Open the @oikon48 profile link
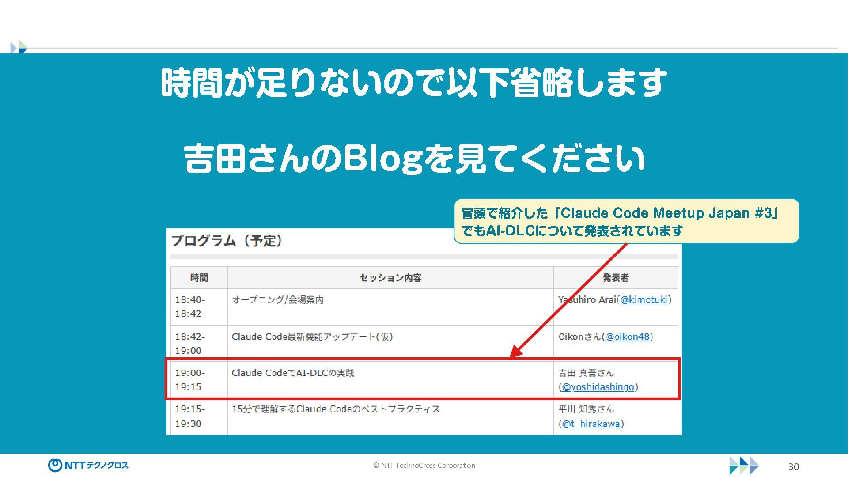Viewport: 848px width, 477px height. coord(628,337)
